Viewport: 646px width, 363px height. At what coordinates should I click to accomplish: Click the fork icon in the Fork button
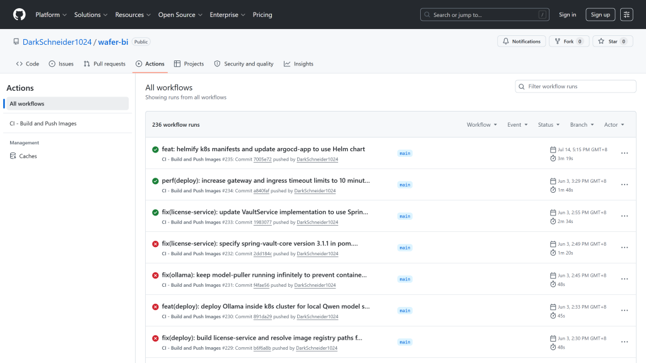click(x=558, y=41)
